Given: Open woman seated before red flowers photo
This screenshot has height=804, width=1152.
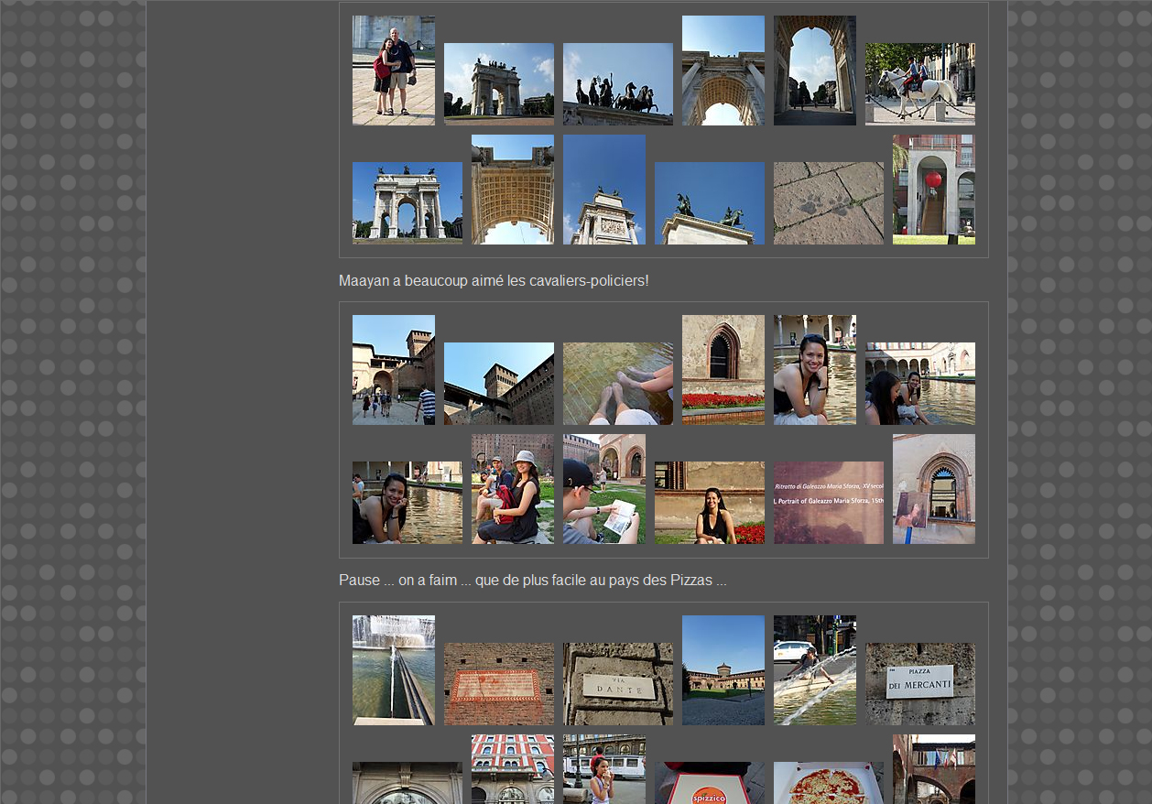Looking at the screenshot, I should pos(709,503).
